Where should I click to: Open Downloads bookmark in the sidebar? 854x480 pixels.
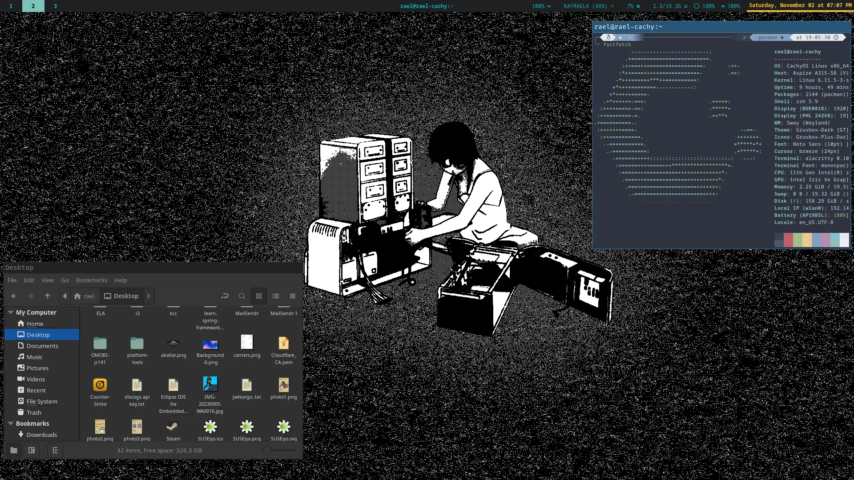pos(42,435)
